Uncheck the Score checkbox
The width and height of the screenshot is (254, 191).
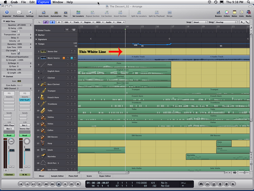tap(19, 54)
